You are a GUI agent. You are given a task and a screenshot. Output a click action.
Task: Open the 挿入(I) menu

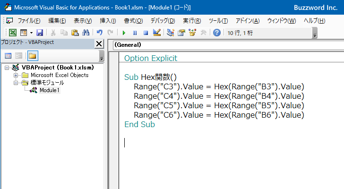click(108, 21)
